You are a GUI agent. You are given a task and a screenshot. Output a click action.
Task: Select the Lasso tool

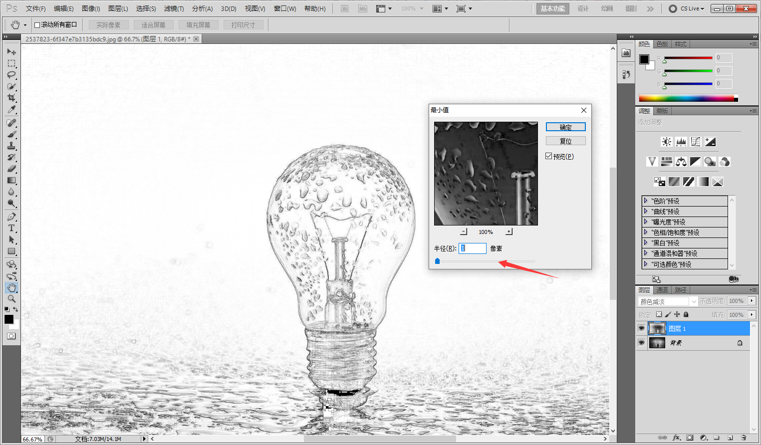pos(11,75)
